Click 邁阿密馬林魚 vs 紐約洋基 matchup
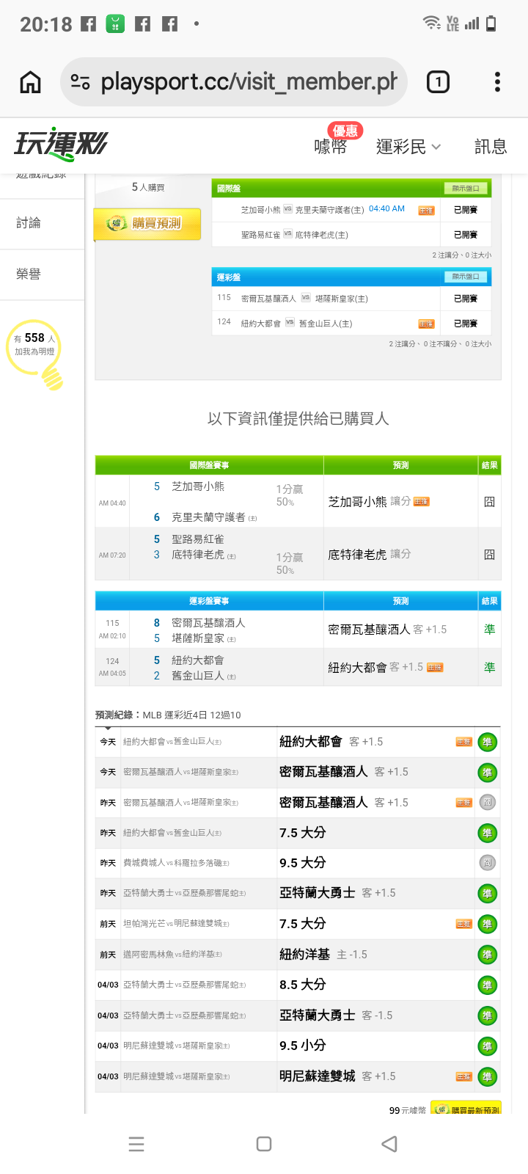528x1174 pixels. pyautogui.click(x=172, y=955)
